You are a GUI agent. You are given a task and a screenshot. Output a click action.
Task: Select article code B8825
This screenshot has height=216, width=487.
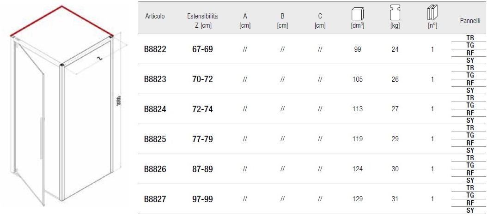[x=155, y=139]
